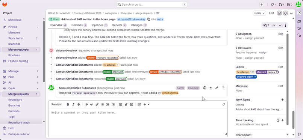
Task: Remove the shipyard-agent label
Action: 255,77
